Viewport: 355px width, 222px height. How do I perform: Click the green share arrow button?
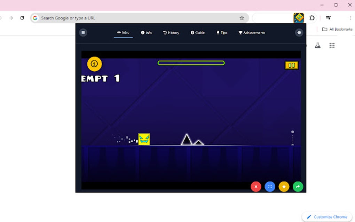(x=298, y=187)
